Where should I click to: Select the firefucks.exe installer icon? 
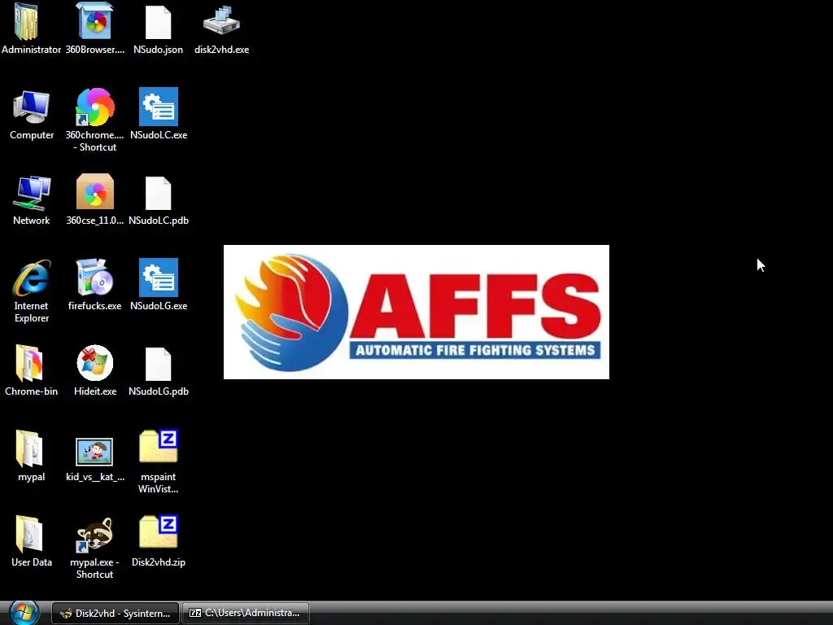[95, 277]
